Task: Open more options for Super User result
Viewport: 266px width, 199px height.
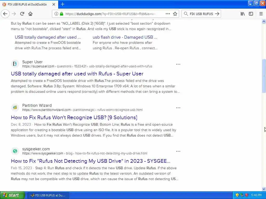Action: tap(178, 64)
